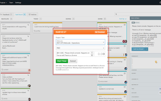This screenshot has width=161, height=101.
Task: Click the 'content' tag on card #301
Action: [5, 70]
